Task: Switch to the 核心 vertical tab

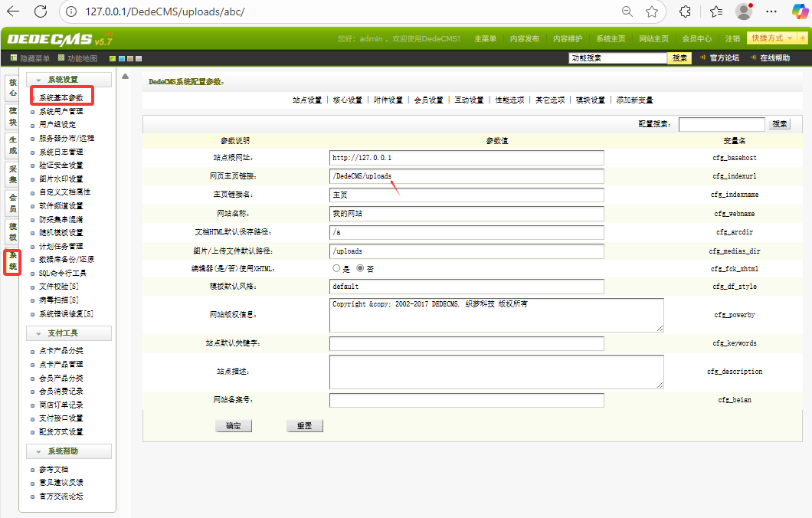Action: 13,87
